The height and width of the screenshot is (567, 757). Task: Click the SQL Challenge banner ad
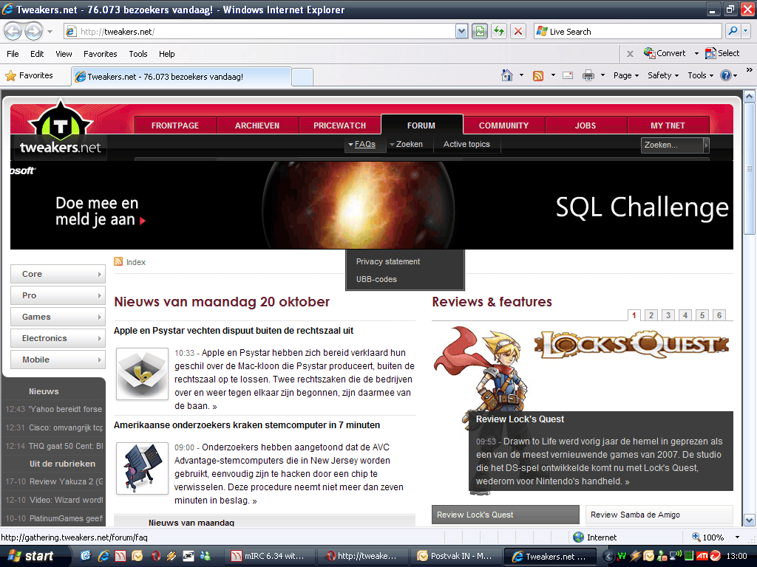point(372,205)
